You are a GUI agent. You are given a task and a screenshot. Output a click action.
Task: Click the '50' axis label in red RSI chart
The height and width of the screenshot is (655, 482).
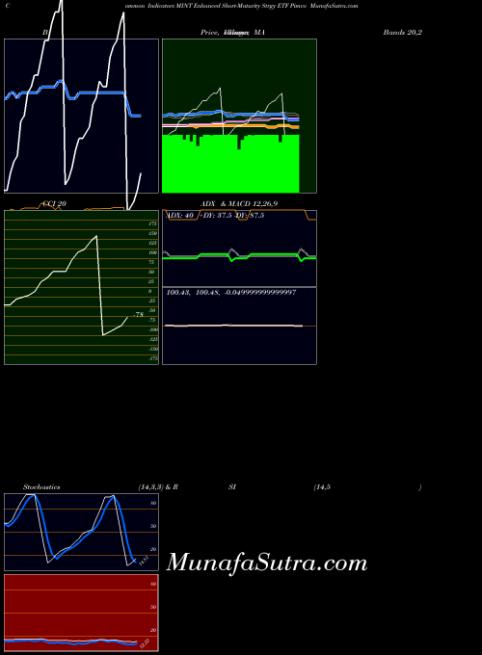(x=153, y=607)
